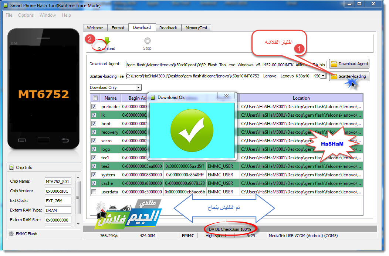Uncheck the system partition checkbox
Viewport: 389px width, 256px height.
(x=94, y=175)
